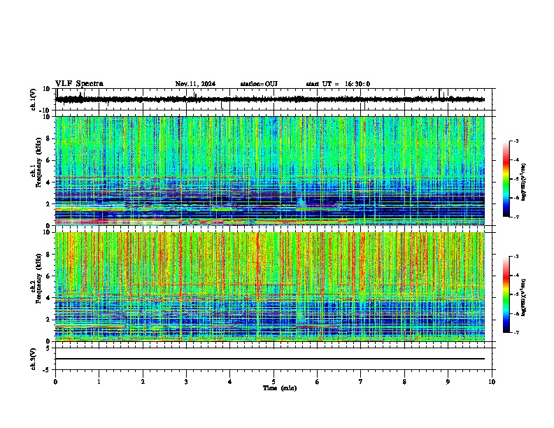554x428 pixels.
Task: Click the ch.1 colorbar log(PSD) label
Action: [523, 182]
